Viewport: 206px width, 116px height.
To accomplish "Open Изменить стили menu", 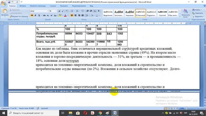I will 185,13.
